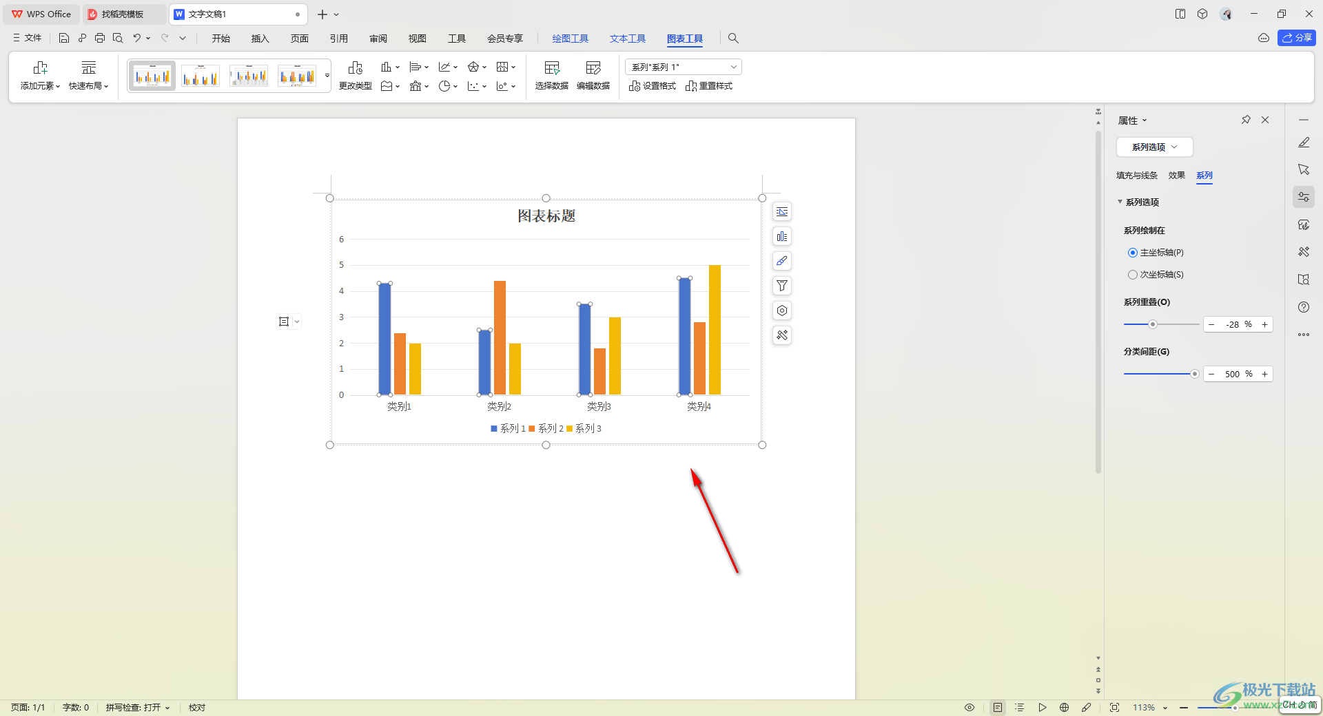The width and height of the screenshot is (1323, 716).
Task: Click fit page zoom icon
Action: 1114,708
